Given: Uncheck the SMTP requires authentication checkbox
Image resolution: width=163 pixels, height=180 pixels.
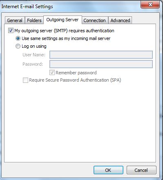Looking at the screenshot, I should [x=11, y=31].
